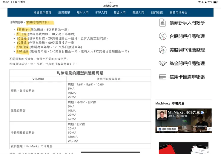Open the ETF入門 menu item

101,13
